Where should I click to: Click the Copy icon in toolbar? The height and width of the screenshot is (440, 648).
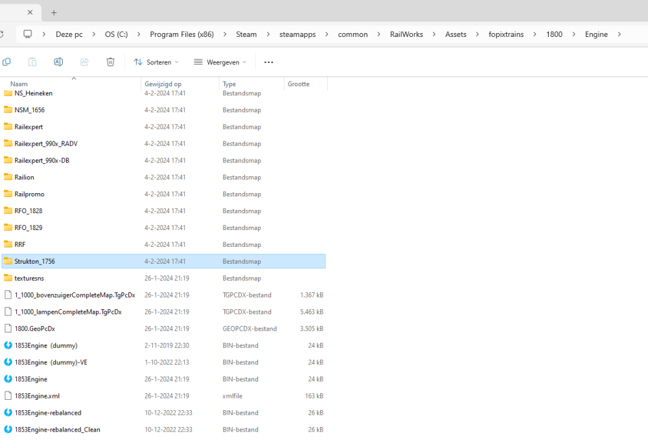pyautogui.click(x=6, y=62)
